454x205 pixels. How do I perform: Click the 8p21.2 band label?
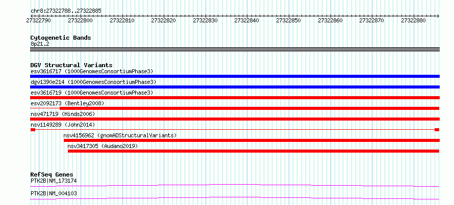(39, 44)
